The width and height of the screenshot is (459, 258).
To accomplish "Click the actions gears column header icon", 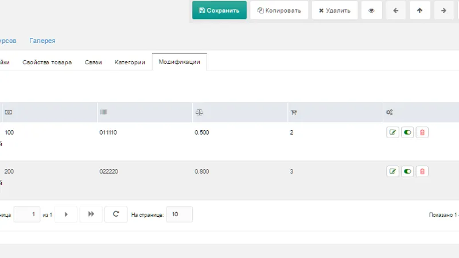I will 389,112.
